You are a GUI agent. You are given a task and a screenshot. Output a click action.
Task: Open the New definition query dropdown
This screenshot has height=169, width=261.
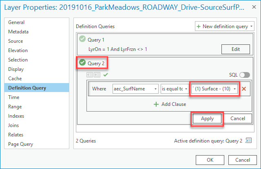click(225, 26)
